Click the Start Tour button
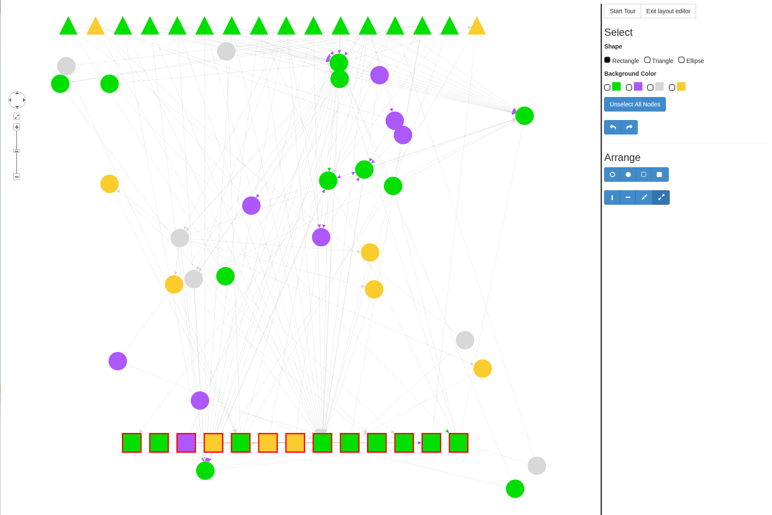772x515 pixels. [x=622, y=11]
